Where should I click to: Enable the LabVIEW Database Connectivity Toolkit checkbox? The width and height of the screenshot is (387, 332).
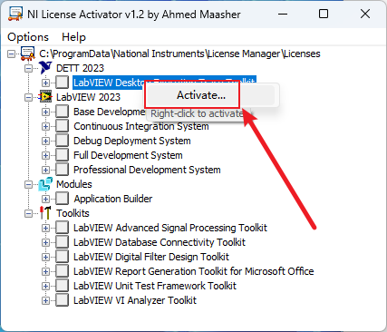point(62,242)
